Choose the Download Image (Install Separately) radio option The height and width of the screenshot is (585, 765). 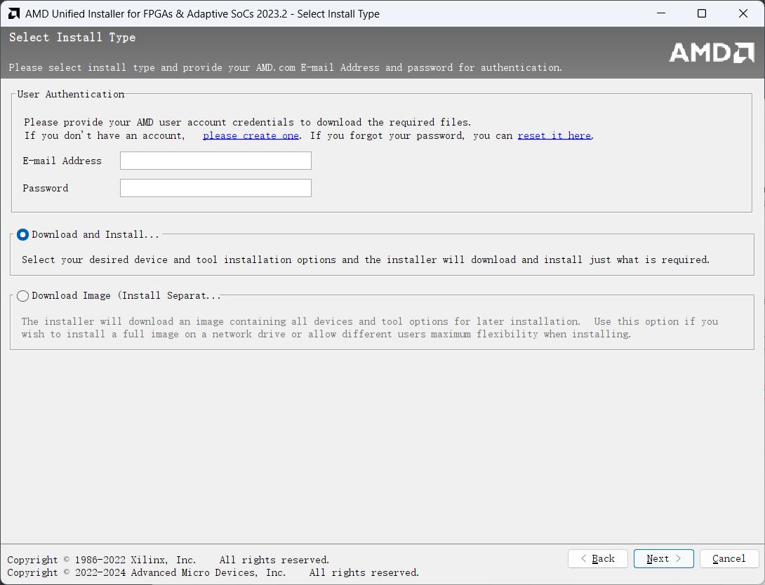point(23,296)
